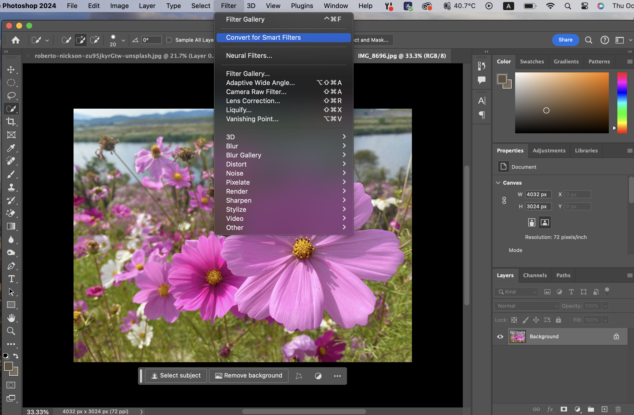The image size is (634, 415).
Task: Select the Horizontal Type tool
Action: 11,279
